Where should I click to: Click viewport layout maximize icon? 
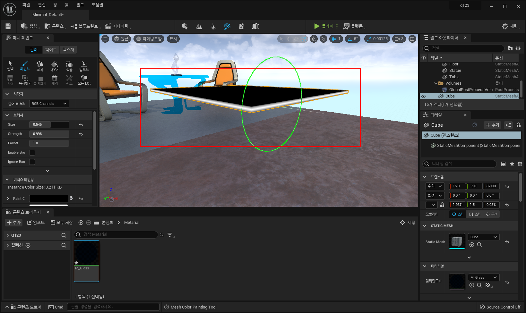click(x=412, y=39)
